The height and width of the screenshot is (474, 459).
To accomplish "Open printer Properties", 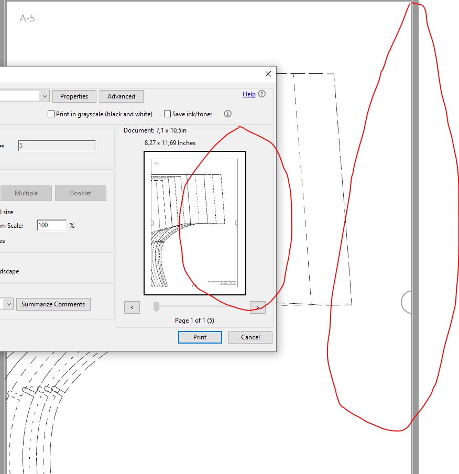I will click(74, 96).
